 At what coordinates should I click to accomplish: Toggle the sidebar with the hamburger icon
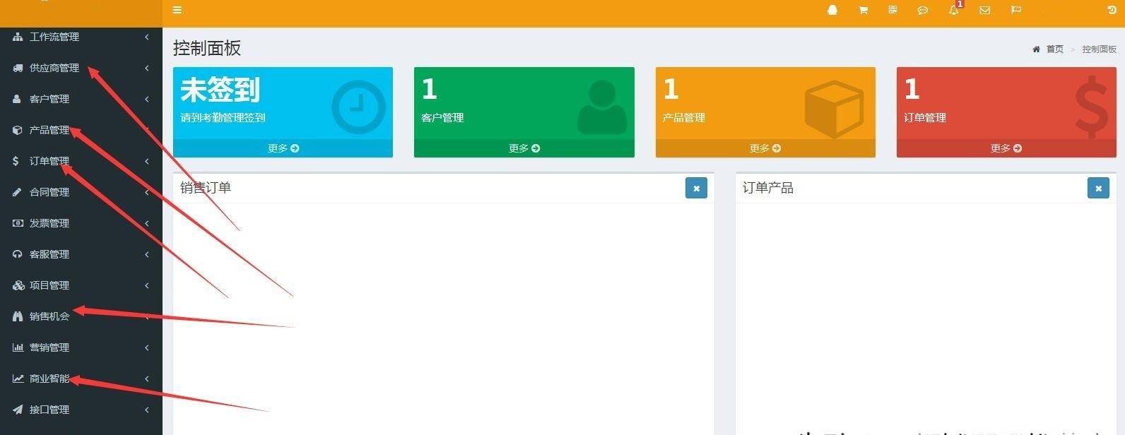(x=177, y=10)
